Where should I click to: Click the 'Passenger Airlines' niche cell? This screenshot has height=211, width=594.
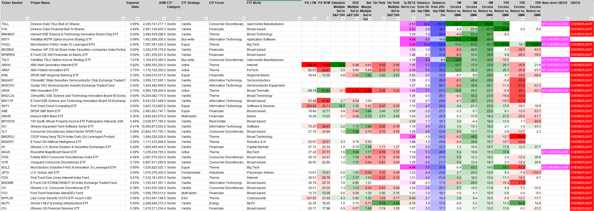point(274,173)
